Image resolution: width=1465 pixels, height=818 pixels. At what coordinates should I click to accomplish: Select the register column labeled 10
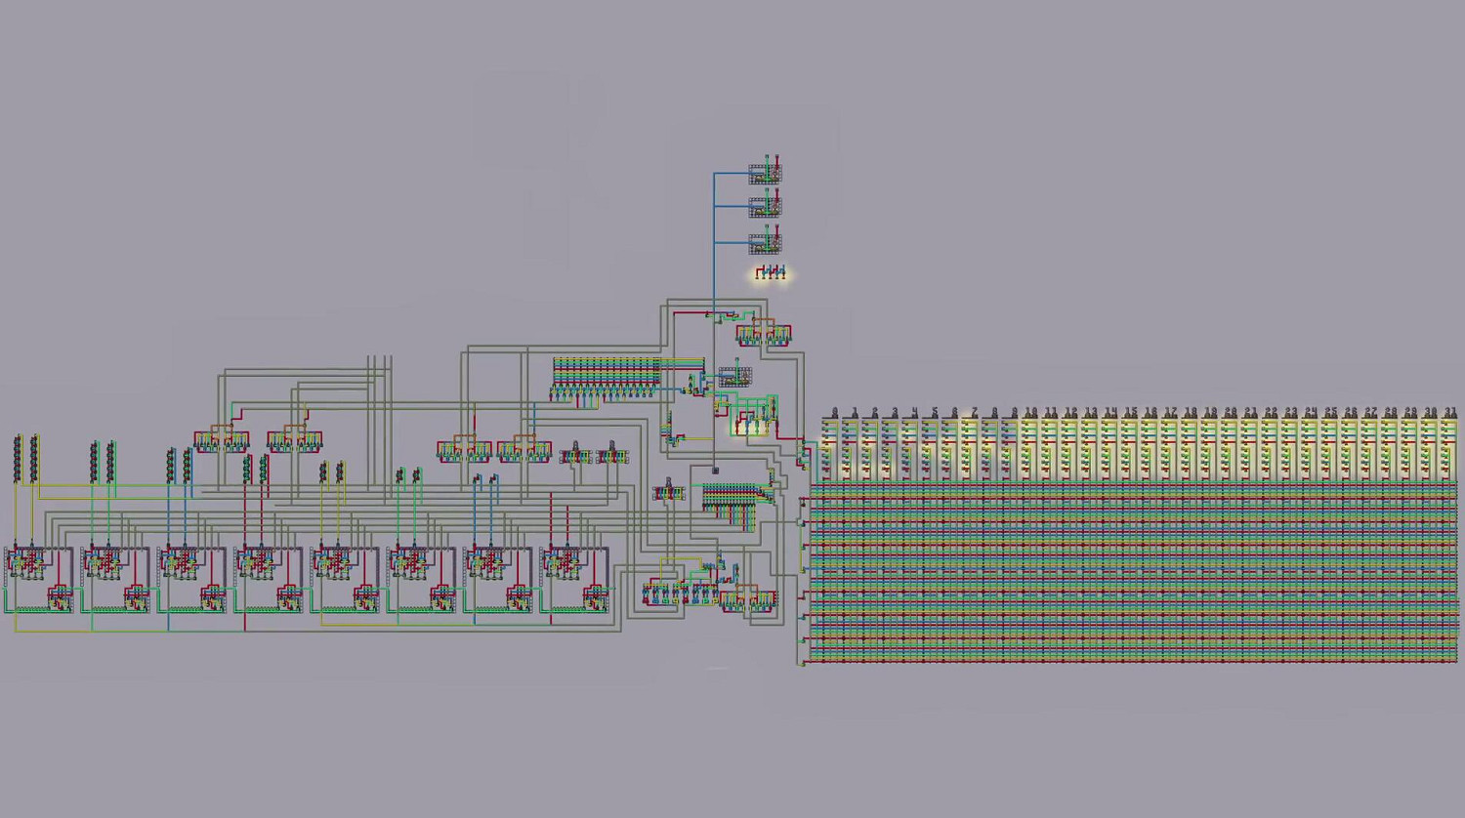coord(1030,445)
